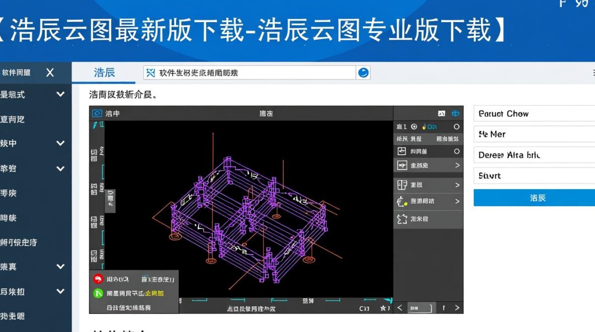The width and height of the screenshot is (595, 332).
Task: Open the small square pop-out icon beside the cube
Action: [x=441, y=113]
